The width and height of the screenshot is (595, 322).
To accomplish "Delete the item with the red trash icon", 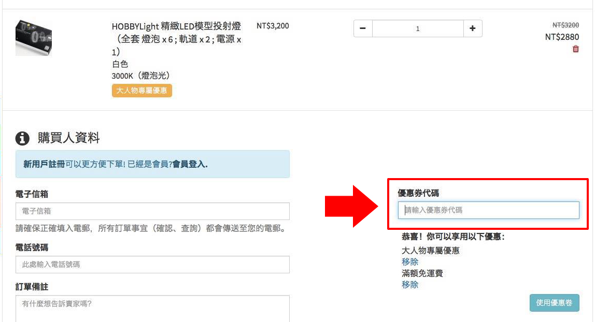I will click(x=575, y=49).
